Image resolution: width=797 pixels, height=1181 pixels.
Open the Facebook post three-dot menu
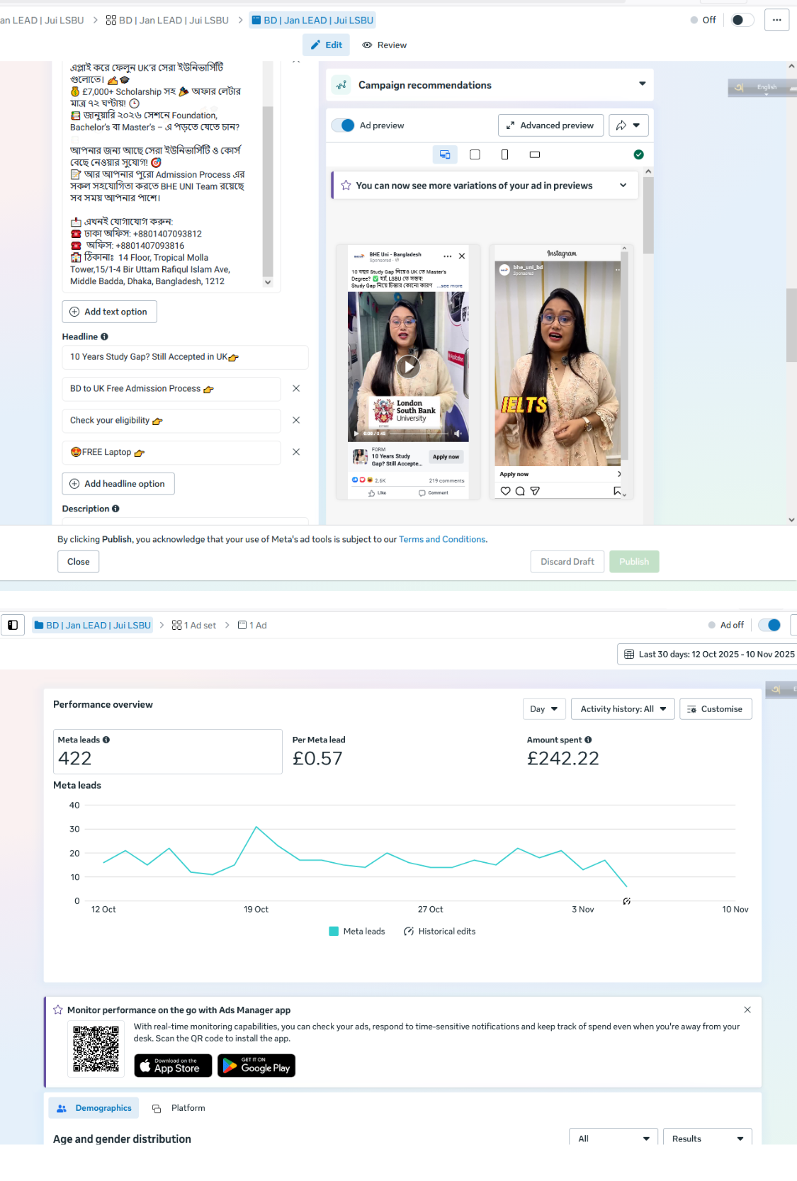tap(447, 256)
